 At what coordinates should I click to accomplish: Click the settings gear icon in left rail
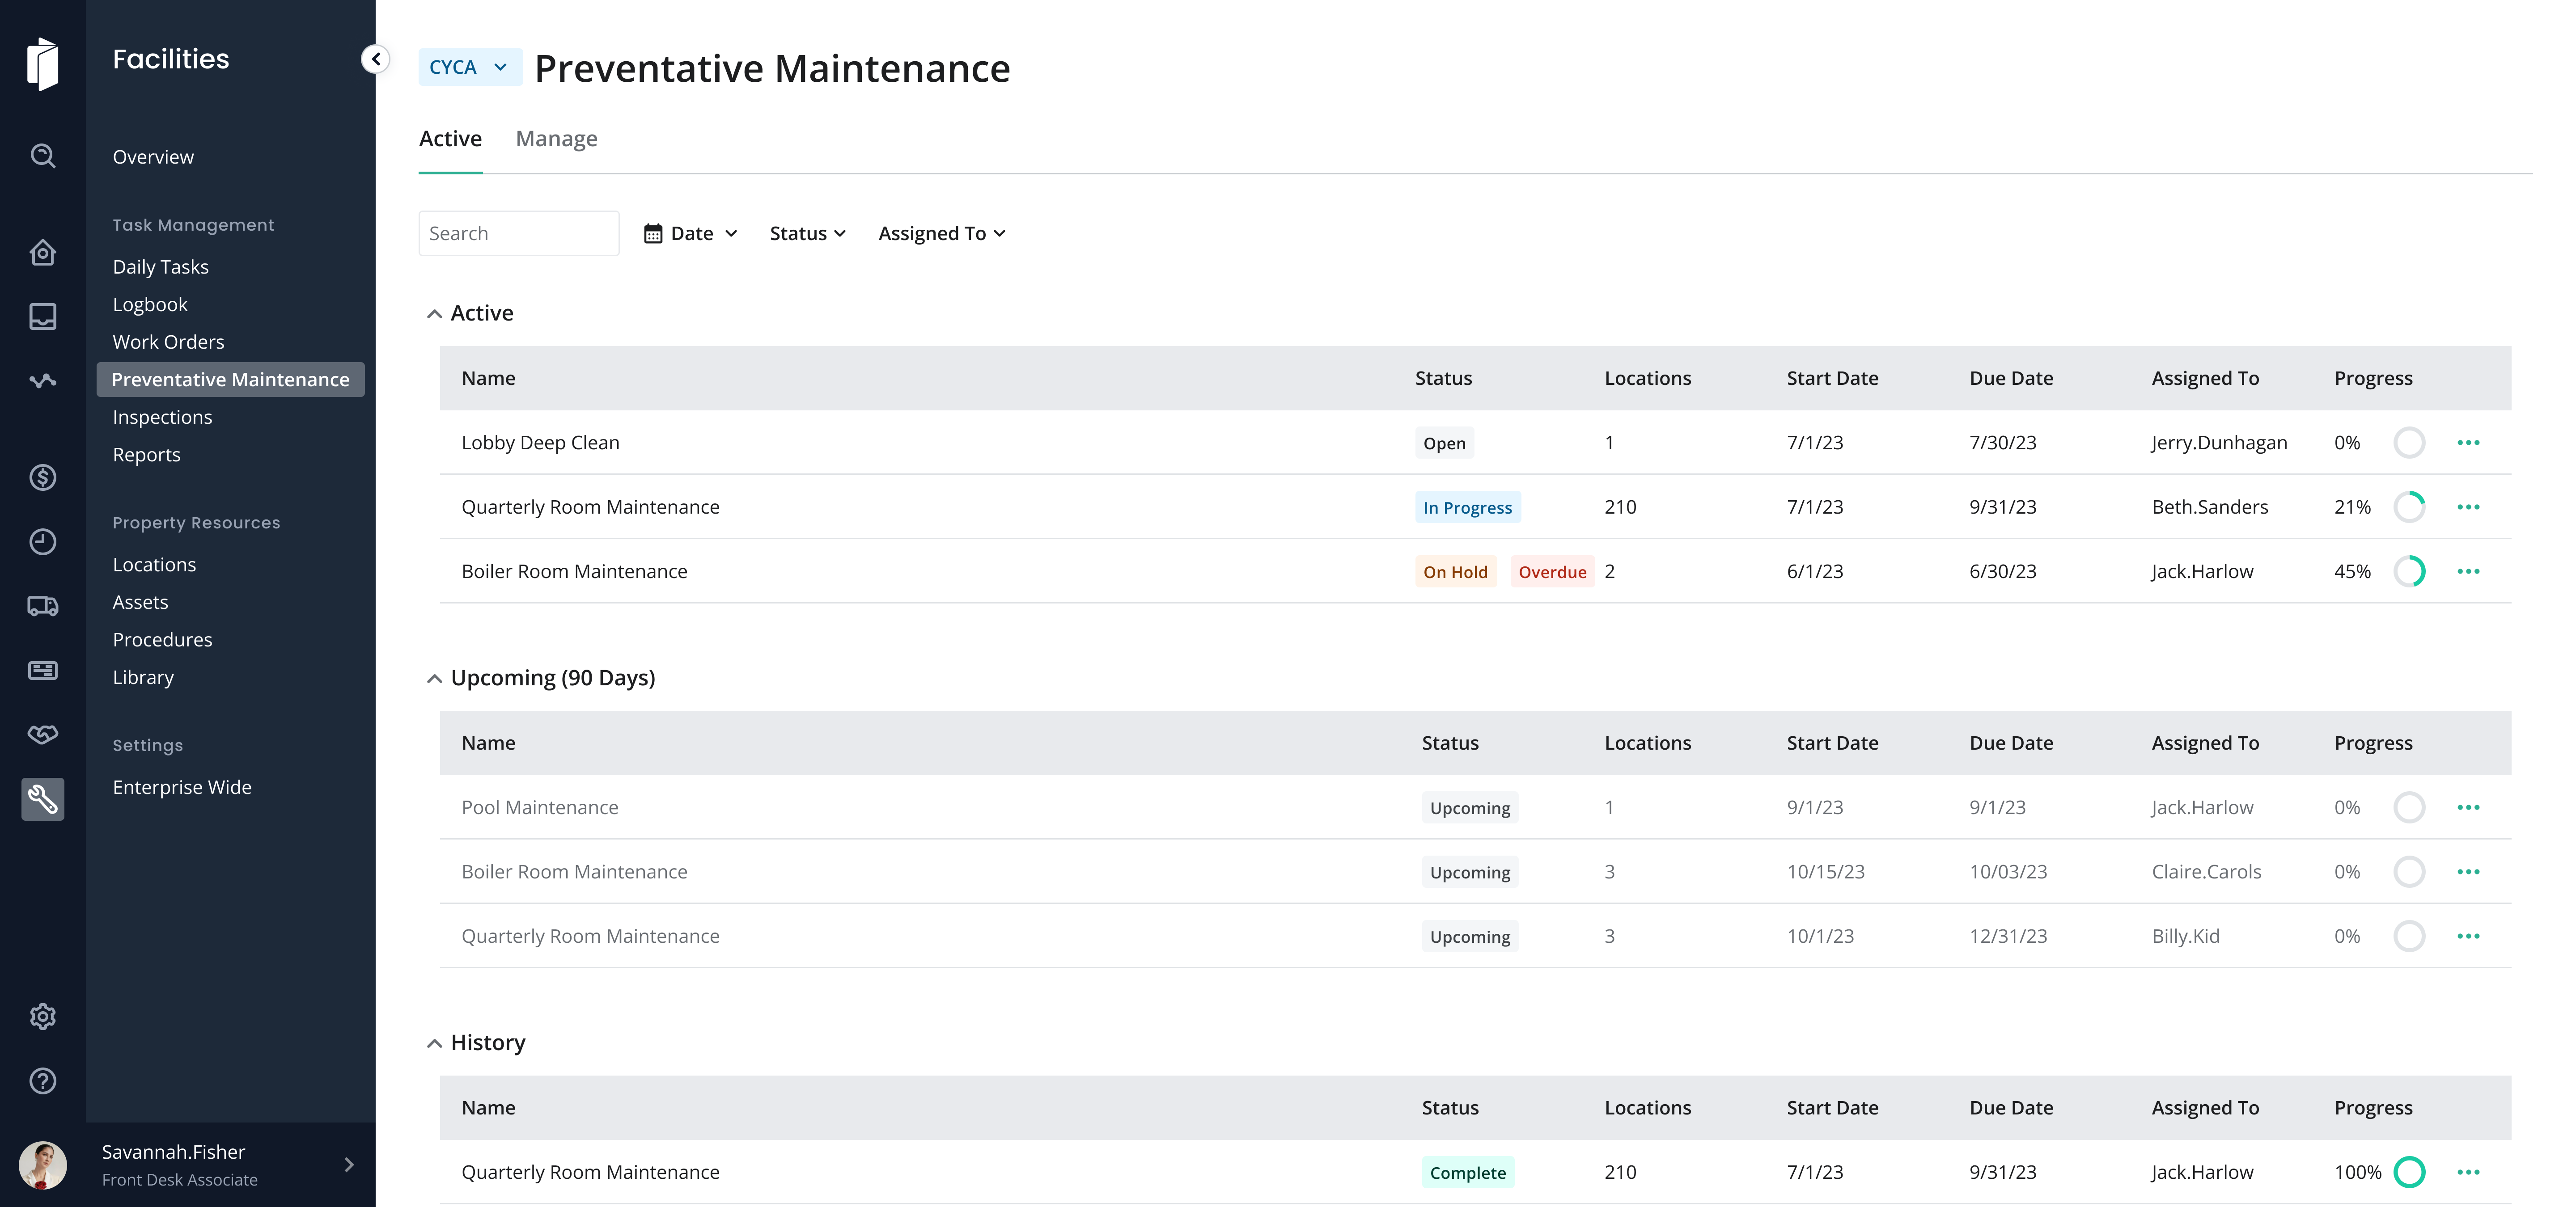(42, 1016)
